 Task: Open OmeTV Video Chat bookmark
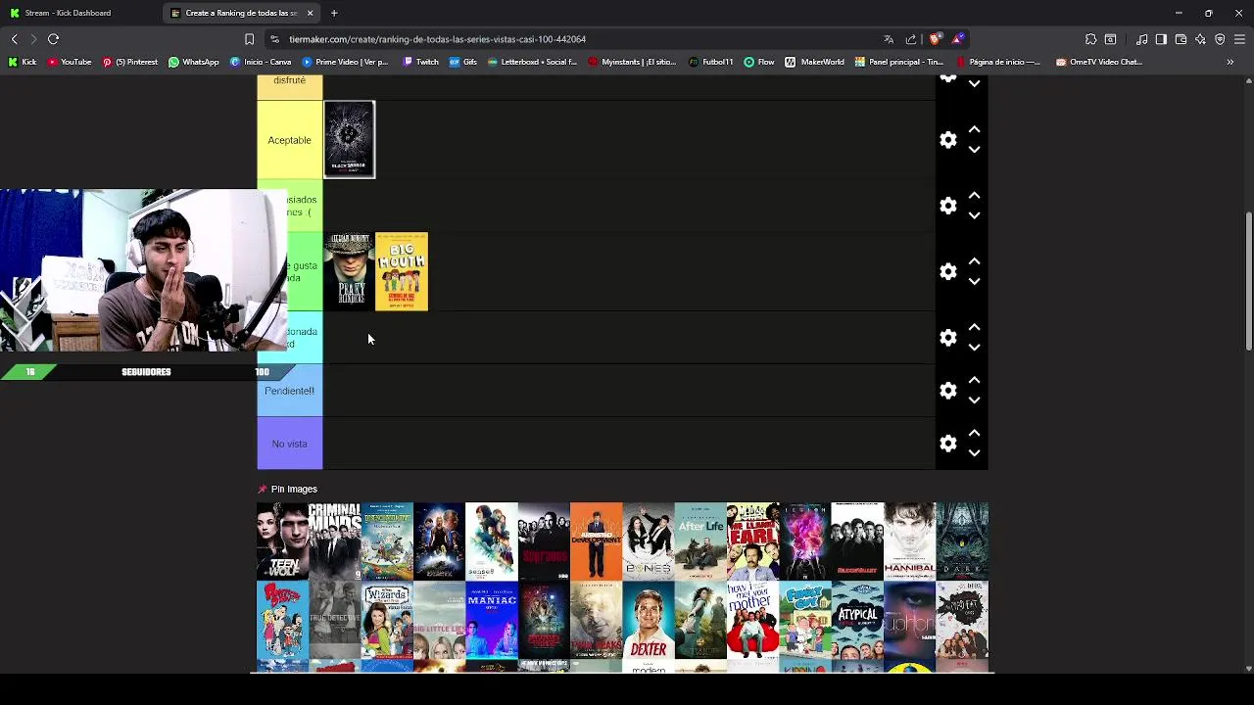pyautogui.click(x=1099, y=62)
